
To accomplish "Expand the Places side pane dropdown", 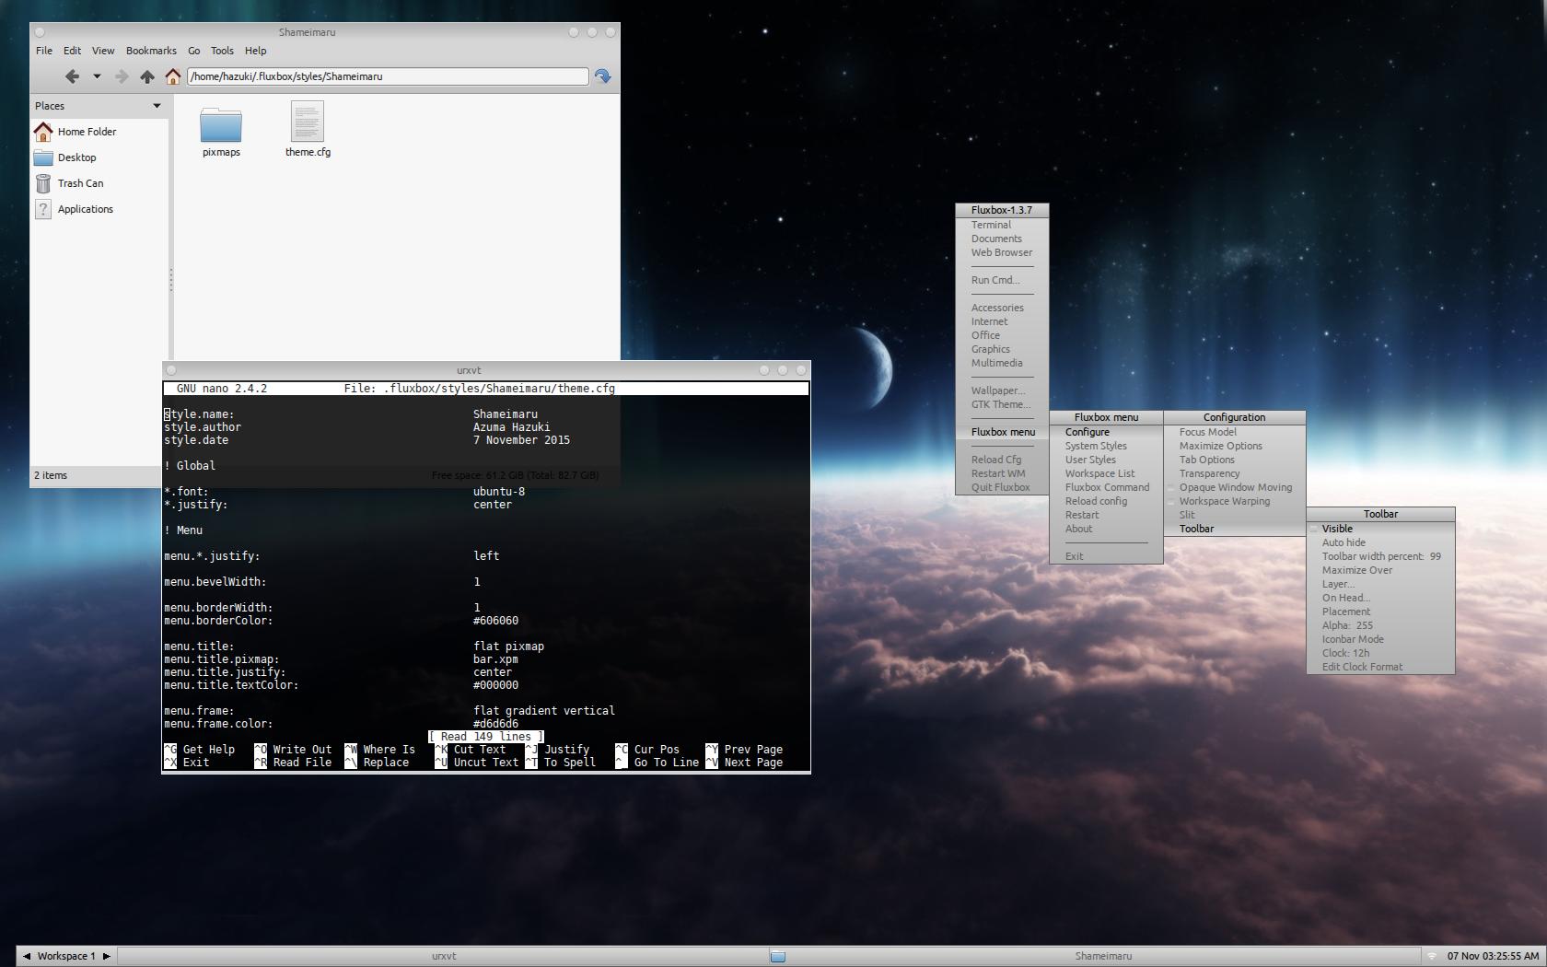I will (x=157, y=106).
